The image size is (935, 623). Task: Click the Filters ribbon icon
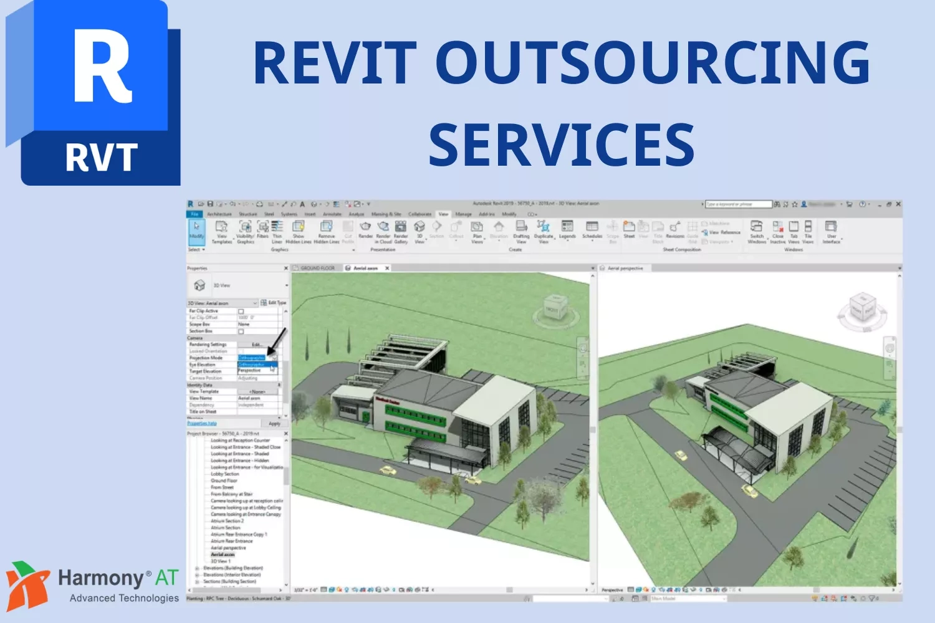[262, 229]
